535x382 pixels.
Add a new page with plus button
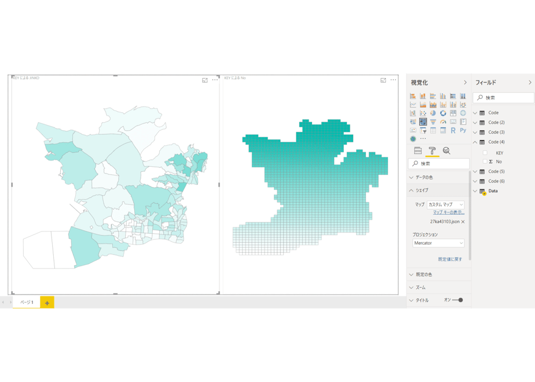pos(47,303)
